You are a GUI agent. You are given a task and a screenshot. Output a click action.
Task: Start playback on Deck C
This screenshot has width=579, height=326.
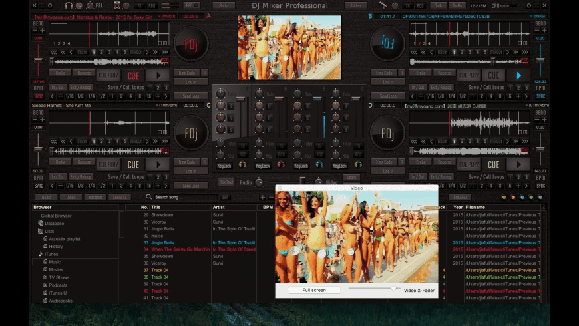tap(158, 164)
